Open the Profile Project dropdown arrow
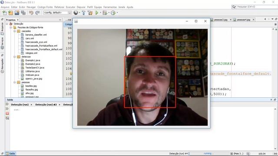This screenshot has width=278, height=156. 117,13
